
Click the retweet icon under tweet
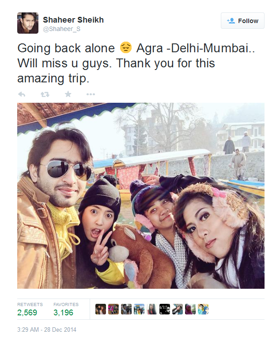(45, 94)
